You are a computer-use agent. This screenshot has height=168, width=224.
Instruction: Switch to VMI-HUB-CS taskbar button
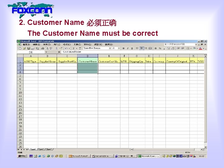point(126,156)
